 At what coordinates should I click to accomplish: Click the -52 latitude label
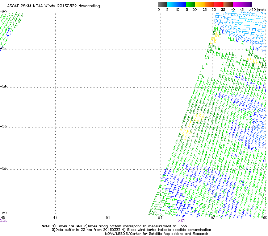coord(3,48)
